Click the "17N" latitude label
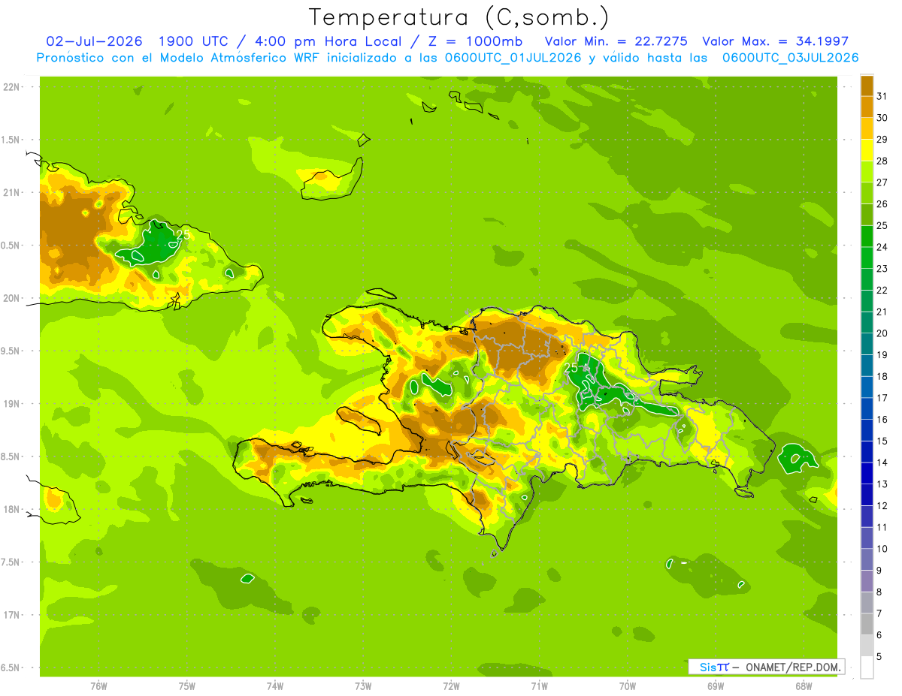The image size is (902, 696). point(12,615)
